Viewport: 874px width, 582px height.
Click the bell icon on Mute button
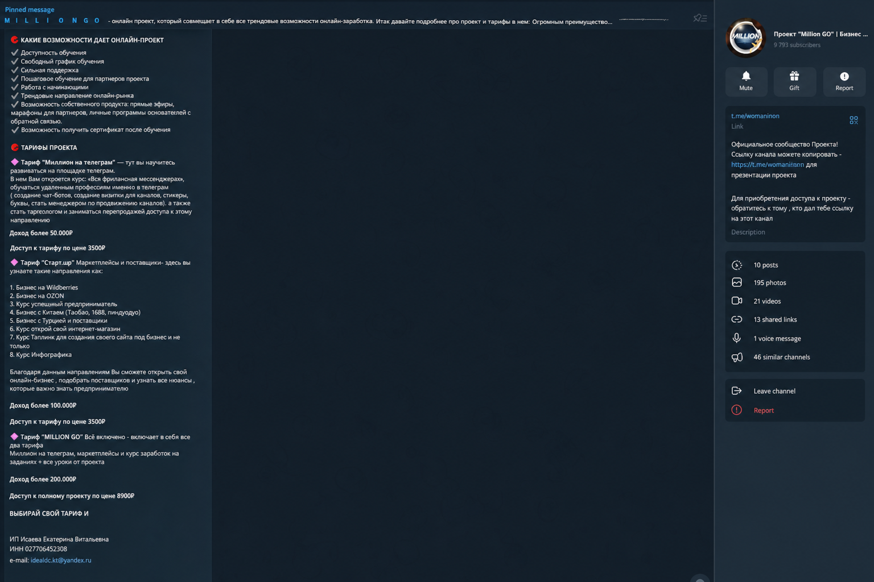click(746, 76)
